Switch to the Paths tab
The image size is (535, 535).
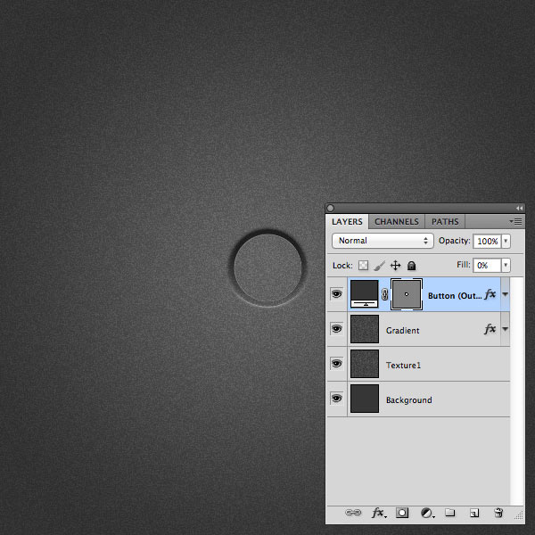445,222
